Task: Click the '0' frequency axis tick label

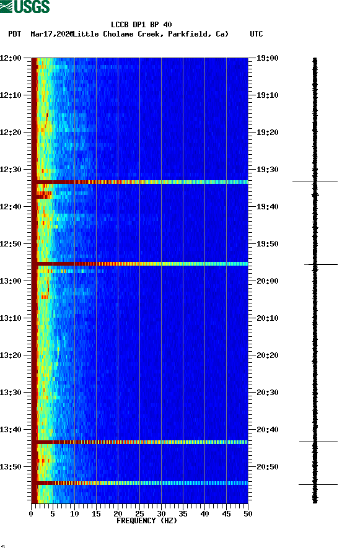Action: 31,514
